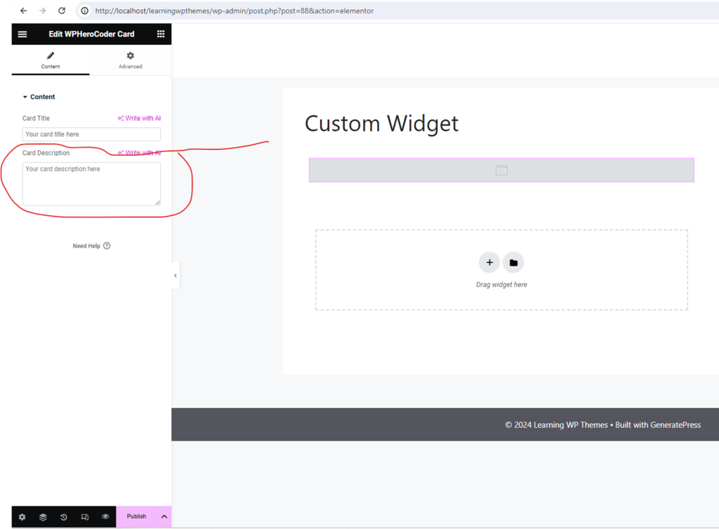Screen dimensions: 719x529
Task: Collapse the editor panel arrow
Action: [175, 275]
